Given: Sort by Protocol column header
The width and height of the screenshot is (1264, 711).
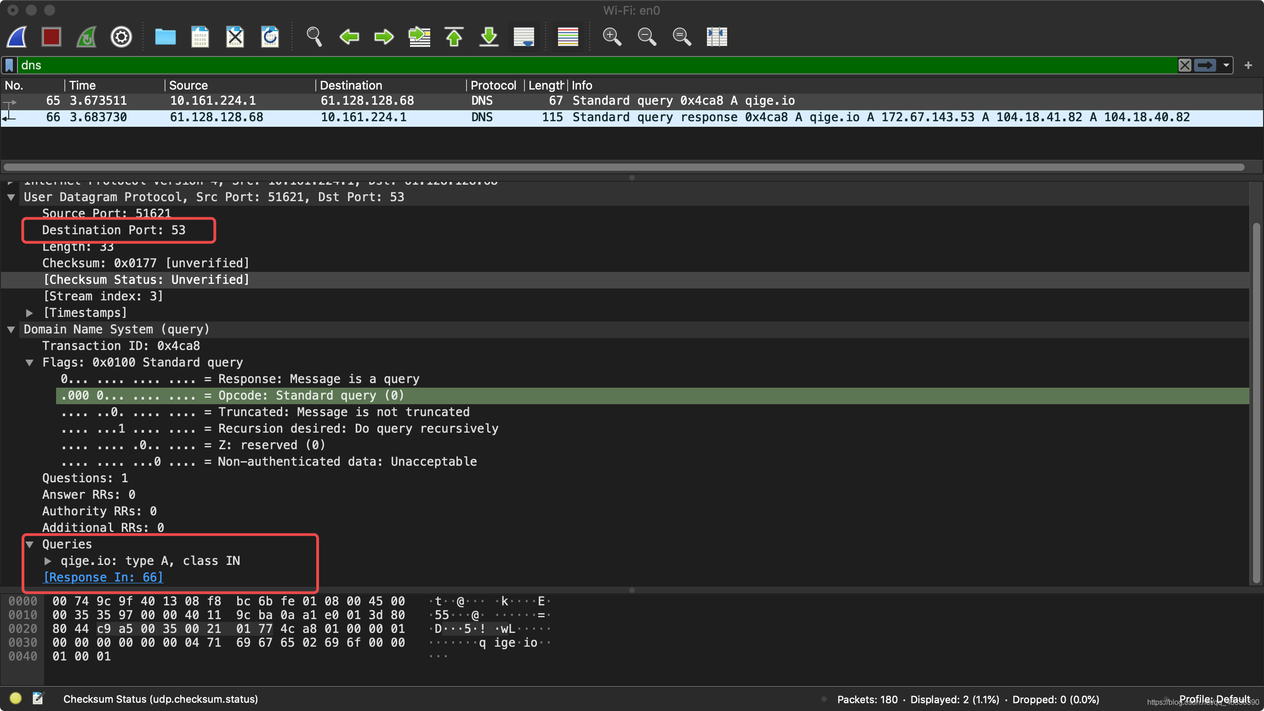Looking at the screenshot, I should pos(495,85).
